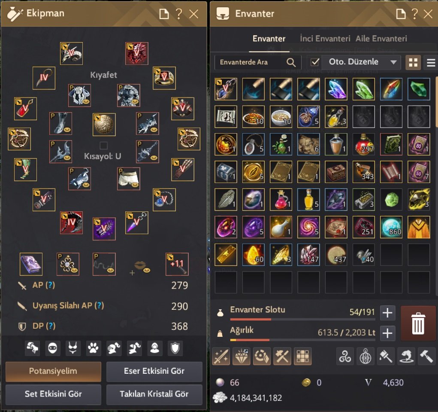Screen dimensions: 438x412
Task: Switch inventory to grid view
Action: 413,62
